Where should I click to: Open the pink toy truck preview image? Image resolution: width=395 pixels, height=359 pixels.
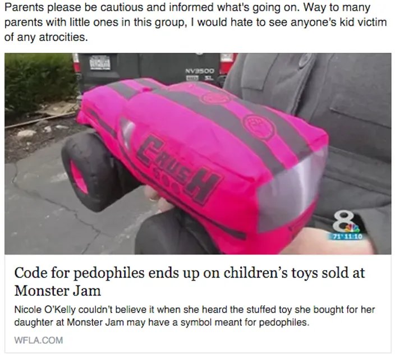click(197, 154)
